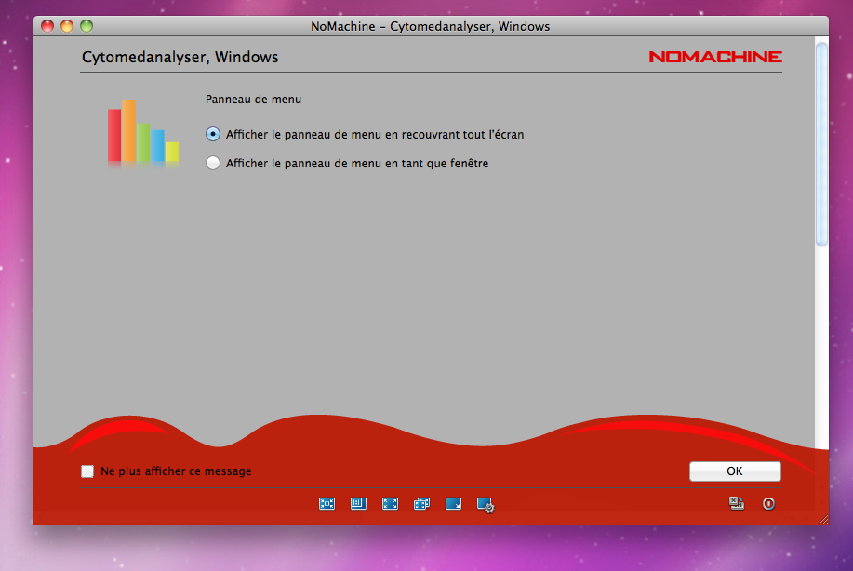The height and width of the screenshot is (571, 853).
Task: Click the 'Cytomedanalyser, Windows' page title
Action: (x=180, y=57)
